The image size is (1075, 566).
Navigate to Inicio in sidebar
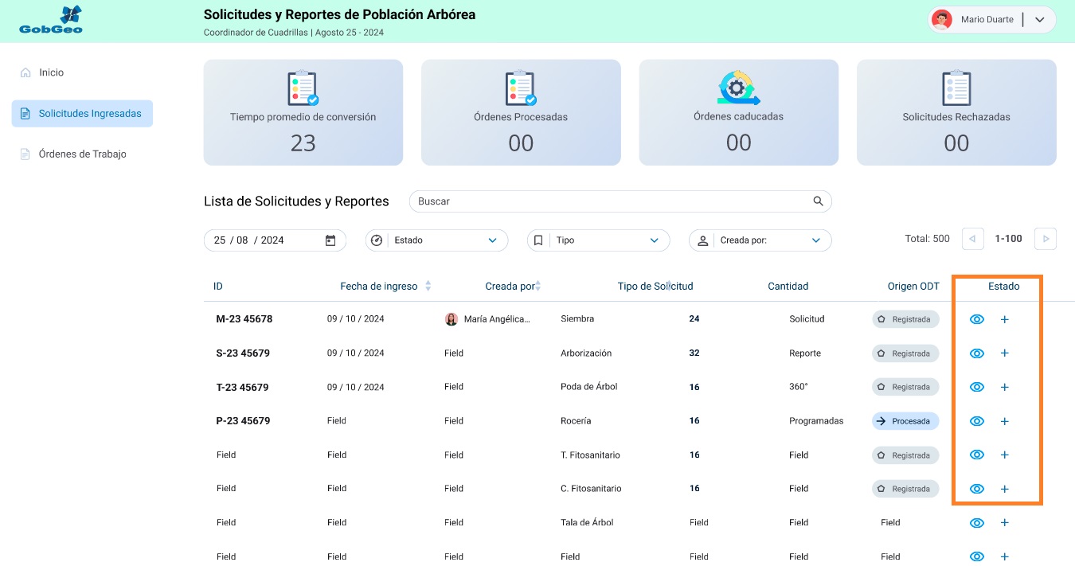[51, 72]
